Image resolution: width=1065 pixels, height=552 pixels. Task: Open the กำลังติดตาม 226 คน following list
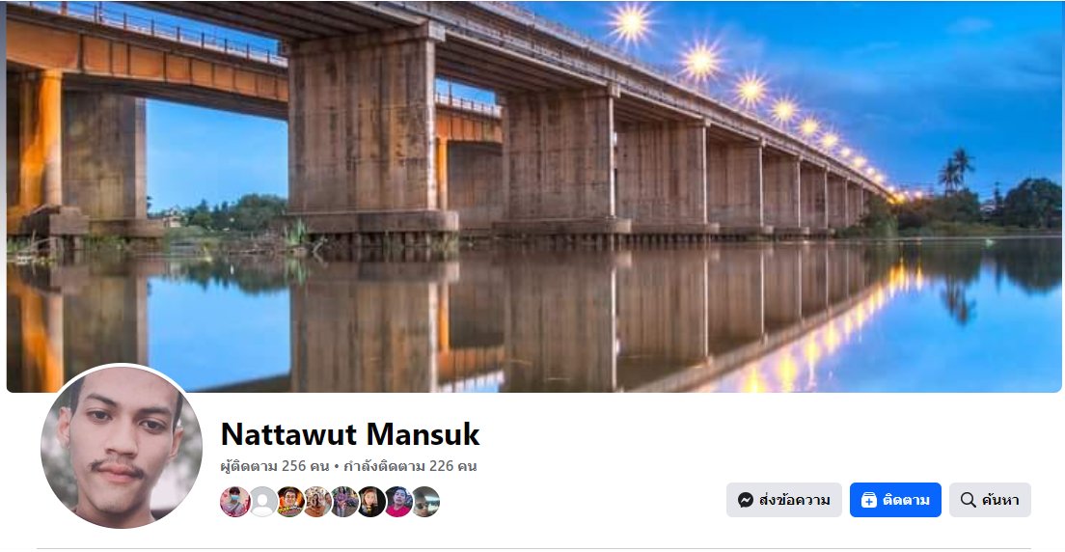410,466
